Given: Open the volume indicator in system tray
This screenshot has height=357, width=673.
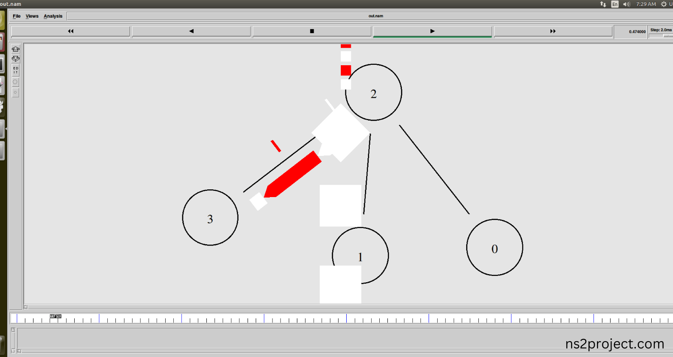Looking at the screenshot, I should (x=627, y=4).
